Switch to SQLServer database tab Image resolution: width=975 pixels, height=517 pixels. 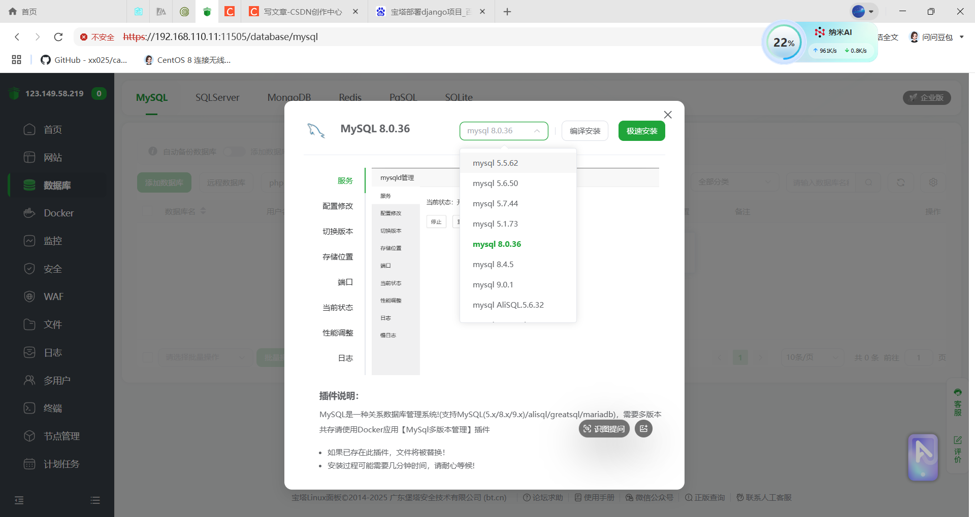point(217,97)
